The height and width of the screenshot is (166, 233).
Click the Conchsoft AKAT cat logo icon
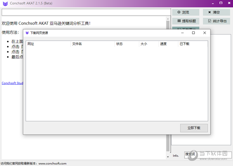[x=5, y=3]
